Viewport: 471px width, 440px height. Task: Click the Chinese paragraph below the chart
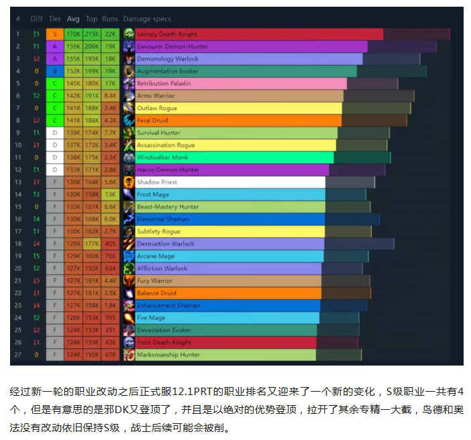click(237, 410)
